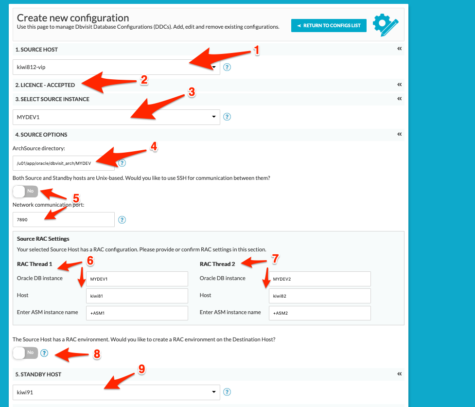Open help for the Source Host dropdown
475x407 pixels.
tap(227, 67)
